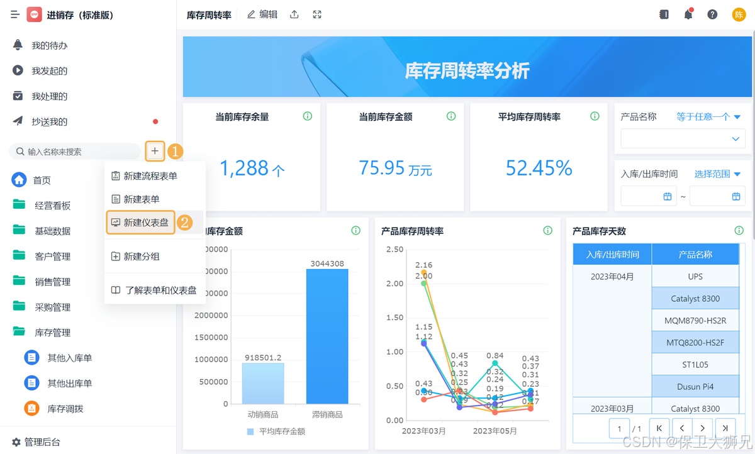The width and height of the screenshot is (755, 454).
Task: Open 我的待办 in the sidebar
Action: point(49,45)
